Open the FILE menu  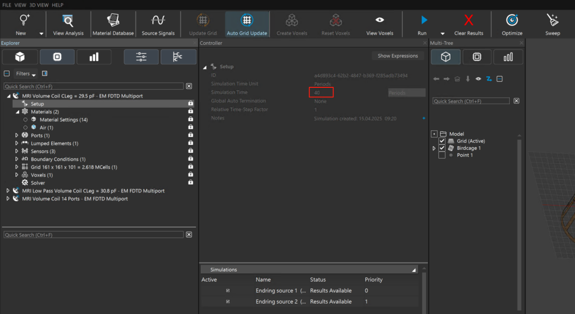(x=7, y=5)
